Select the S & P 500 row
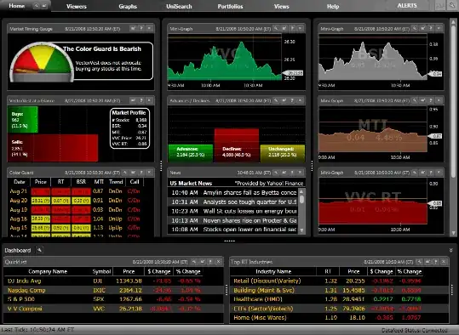The image size is (459, 335). click(113, 299)
